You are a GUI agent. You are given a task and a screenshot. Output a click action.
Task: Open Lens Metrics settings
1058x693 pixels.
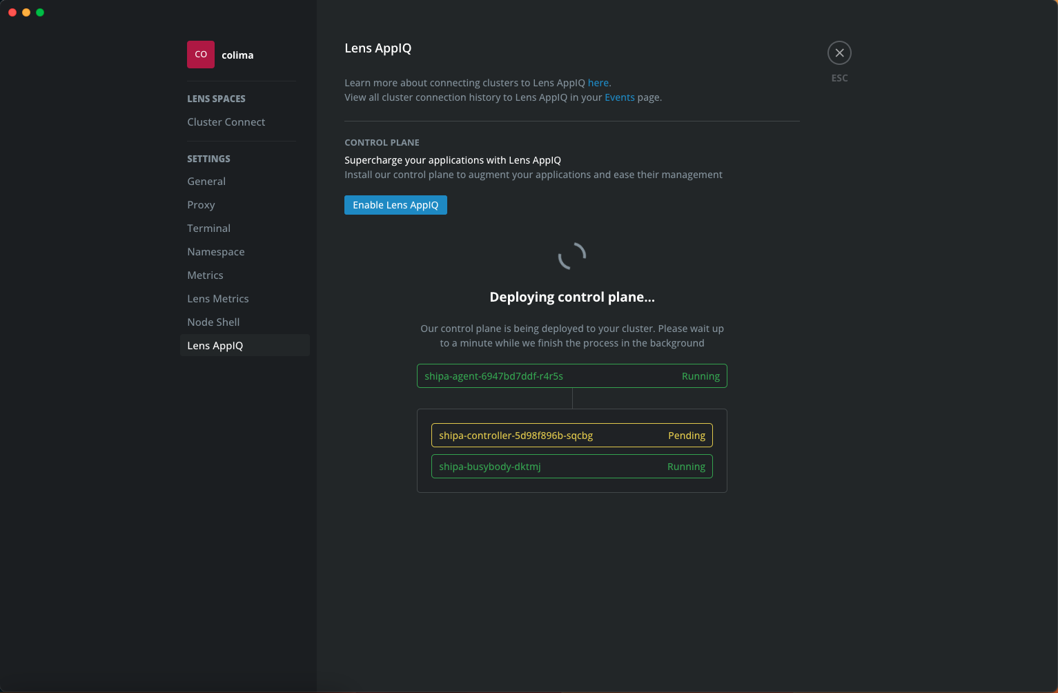tap(218, 299)
